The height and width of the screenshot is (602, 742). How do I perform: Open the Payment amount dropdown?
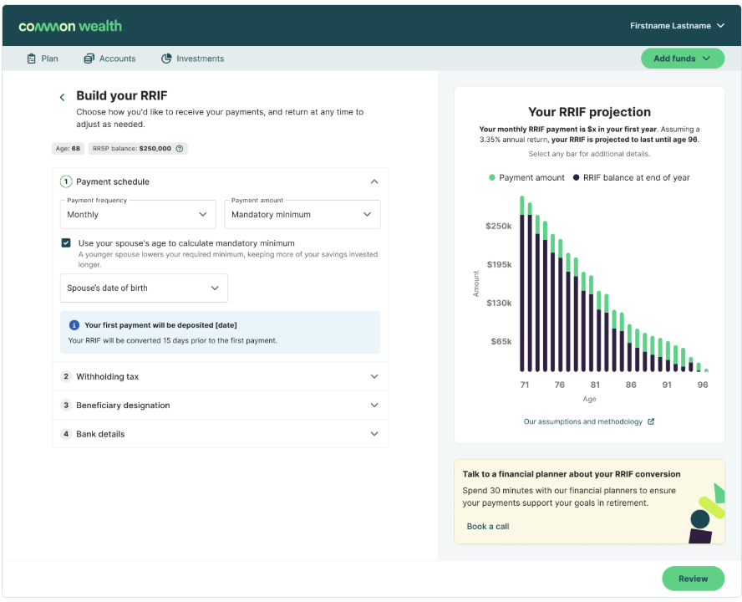pos(302,215)
